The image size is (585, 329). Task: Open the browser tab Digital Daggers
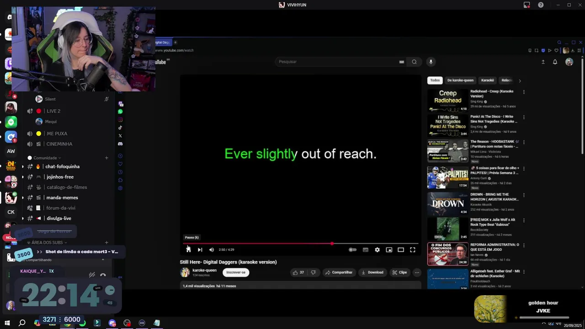tap(163, 42)
